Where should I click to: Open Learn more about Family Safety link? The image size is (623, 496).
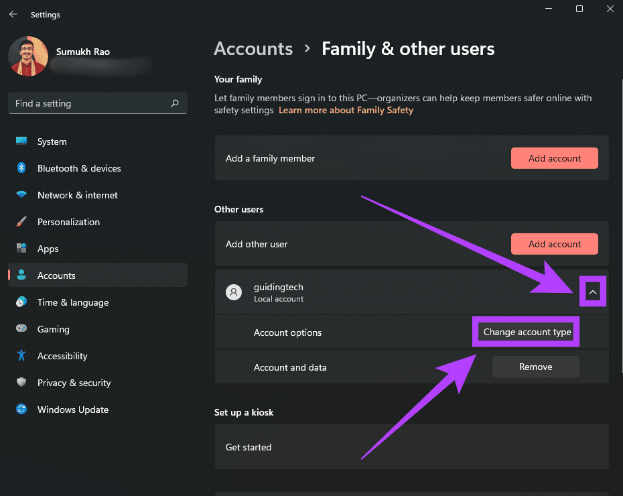point(346,110)
